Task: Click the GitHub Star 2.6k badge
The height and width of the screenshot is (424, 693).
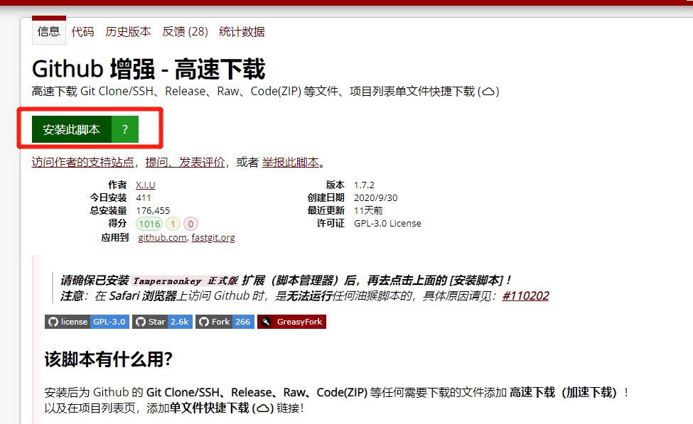Action: coord(162,322)
